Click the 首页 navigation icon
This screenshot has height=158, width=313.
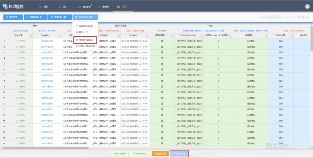40,7
